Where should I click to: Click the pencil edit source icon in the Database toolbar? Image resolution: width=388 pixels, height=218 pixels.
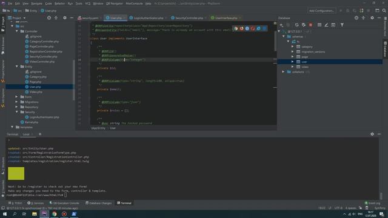pos(326,25)
